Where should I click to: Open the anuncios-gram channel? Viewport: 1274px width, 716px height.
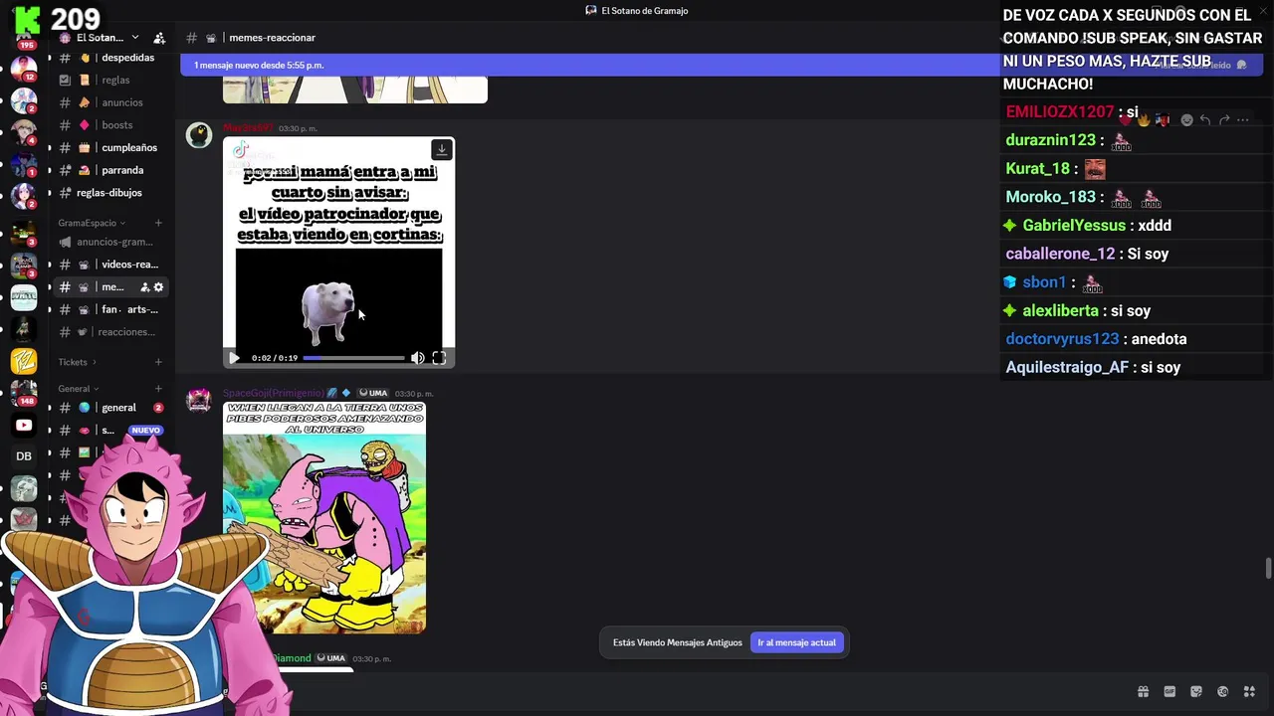109,242
